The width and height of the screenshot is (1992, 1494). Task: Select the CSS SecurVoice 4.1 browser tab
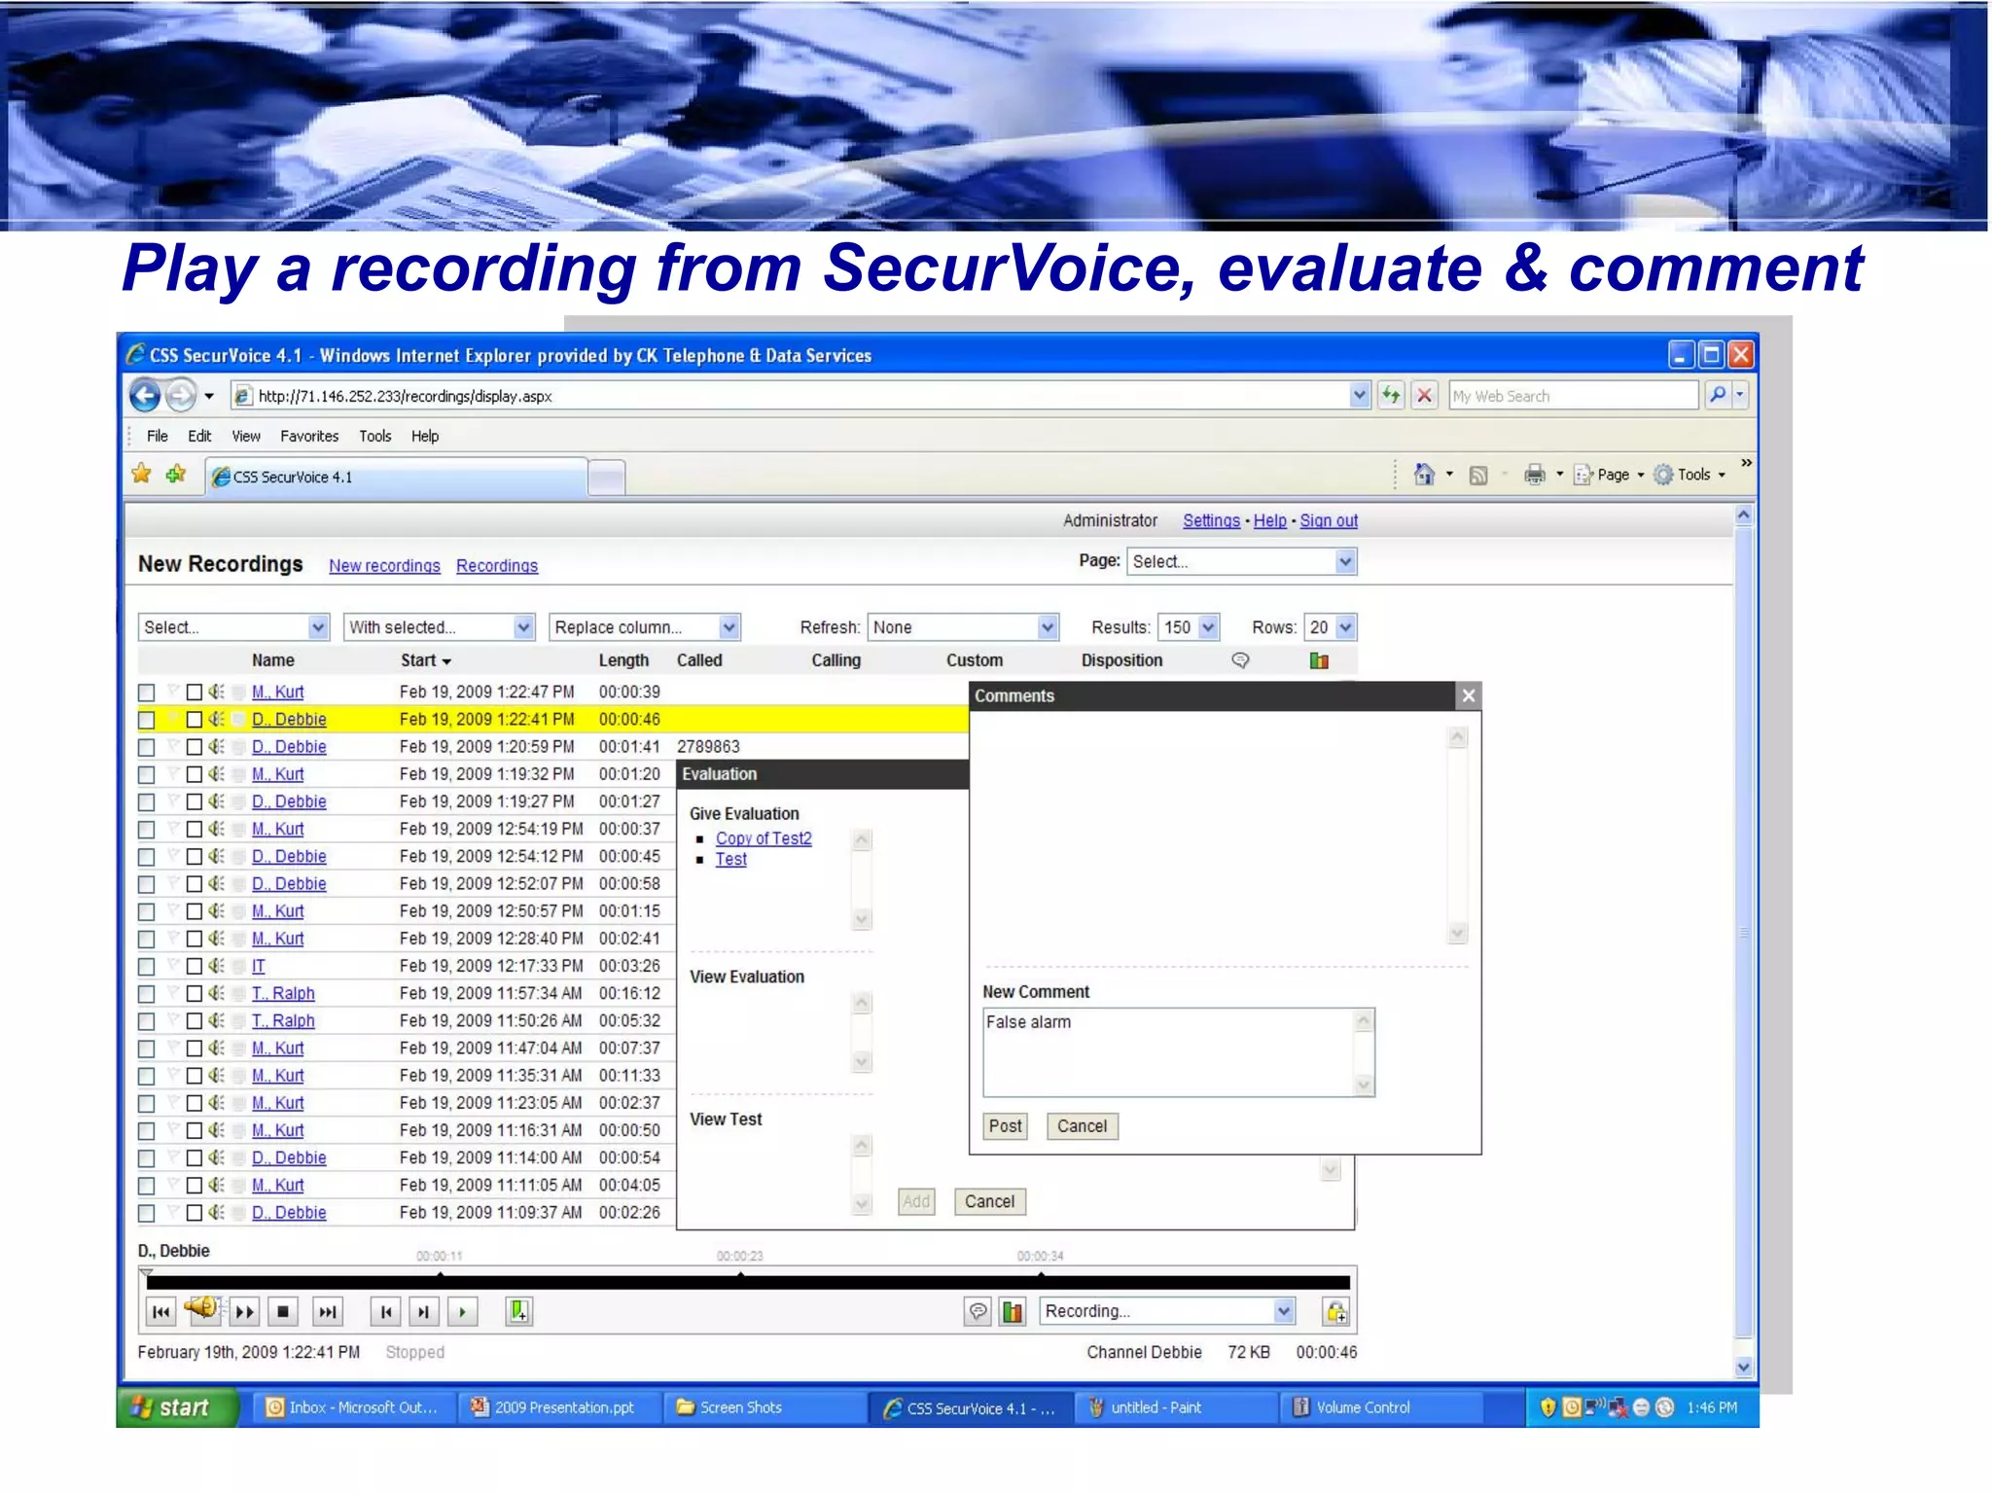pos(397,477)
